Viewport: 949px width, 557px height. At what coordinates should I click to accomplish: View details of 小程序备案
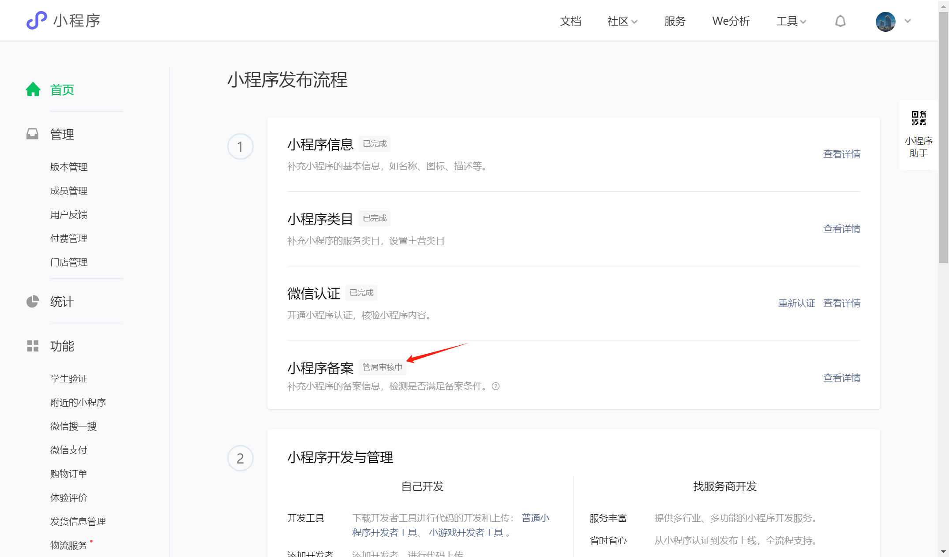841,378
